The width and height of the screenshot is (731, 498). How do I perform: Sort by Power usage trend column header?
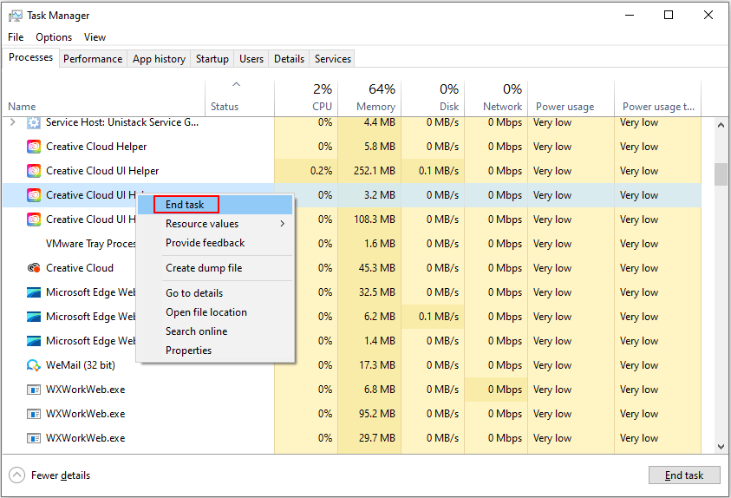click(658, 98)
